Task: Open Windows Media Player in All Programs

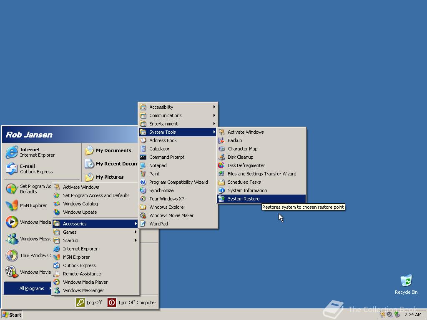Action: [x=95, y=282]
